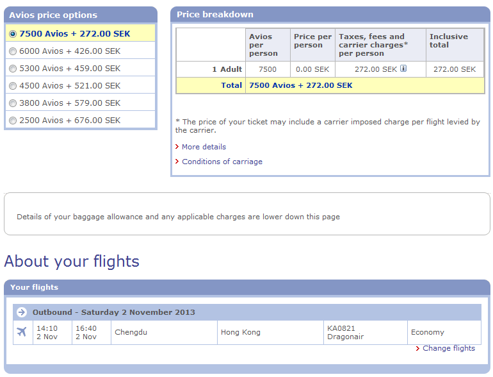
Task: Pick the 5300 Avios + 459.00 SEK option
Action: pyautogui.click(x=13, y=68)
